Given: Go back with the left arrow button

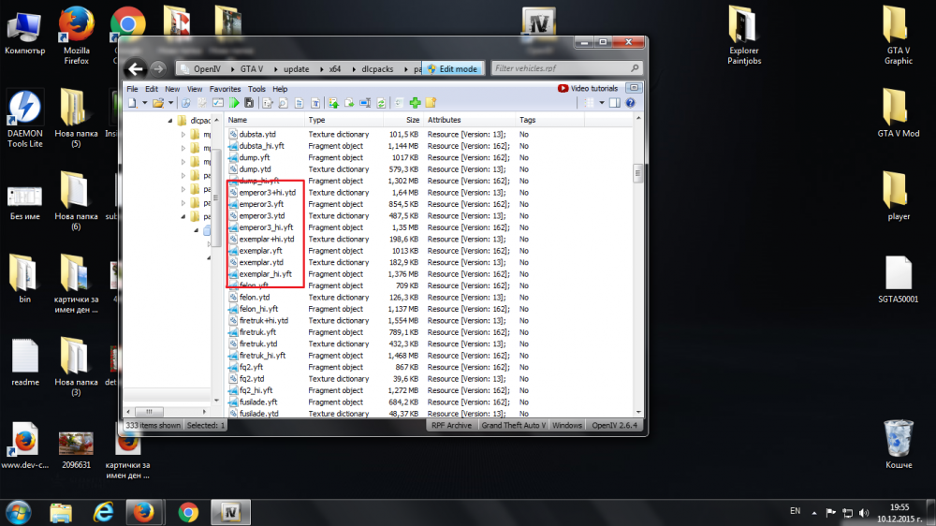Looking at the screenshot, I should pyautogui.click(x=136, y=69).
